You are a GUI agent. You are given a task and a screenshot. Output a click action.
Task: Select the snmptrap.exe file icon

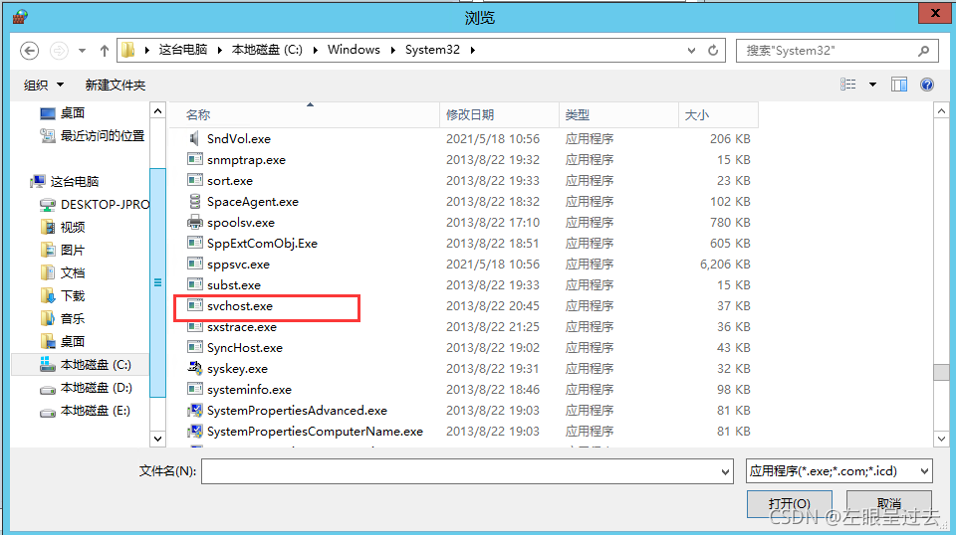tap(194, 159)
